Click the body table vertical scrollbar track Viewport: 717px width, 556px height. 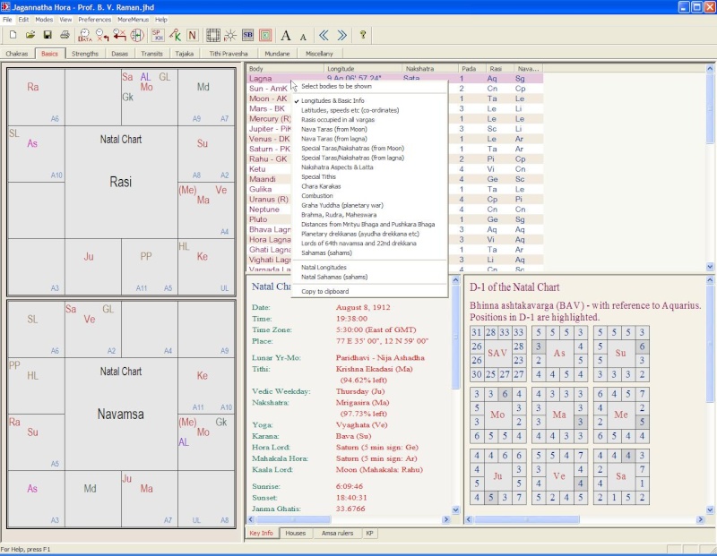click(710, 201)
